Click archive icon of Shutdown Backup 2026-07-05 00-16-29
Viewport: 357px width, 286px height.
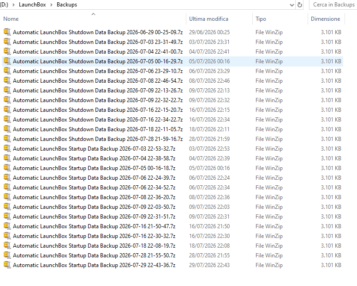tap(7, 61)
